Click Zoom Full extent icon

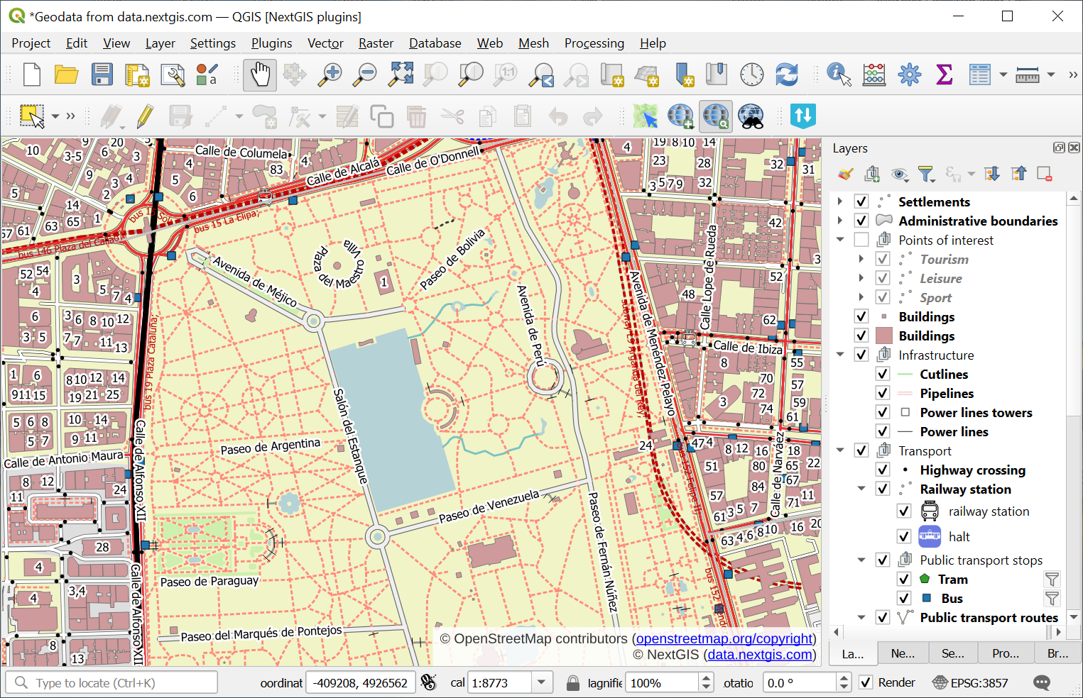(401, 74)
